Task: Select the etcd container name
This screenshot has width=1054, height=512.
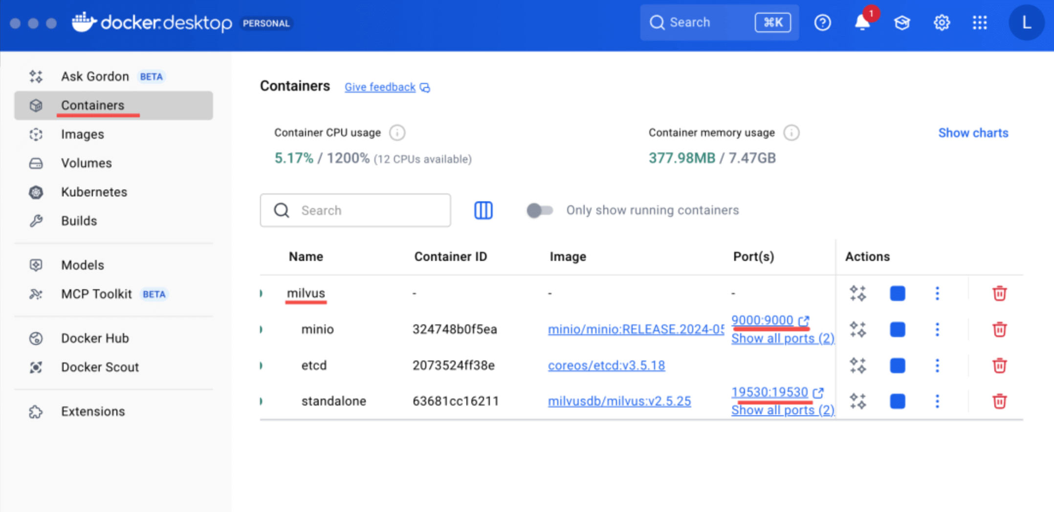Action: tap(314, 365)
